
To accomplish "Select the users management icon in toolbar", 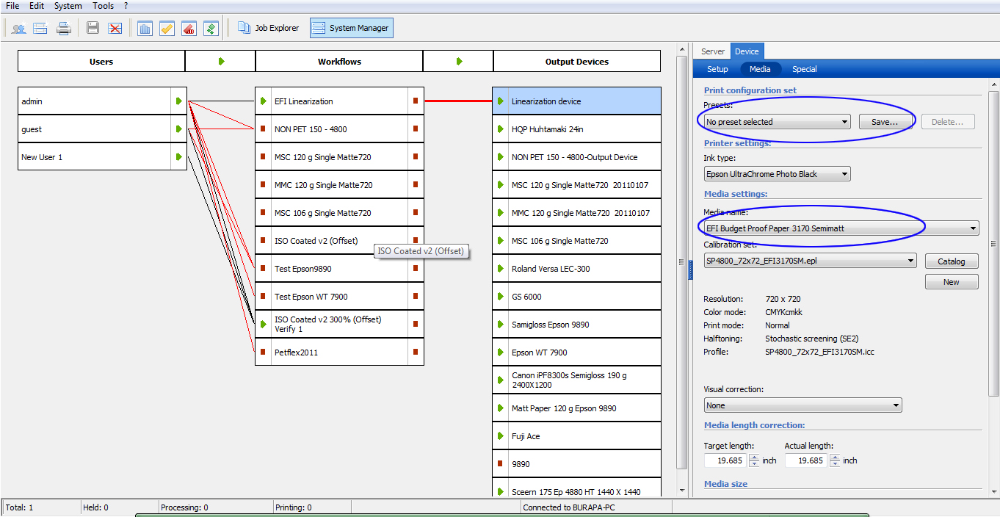I will point(18,28).
